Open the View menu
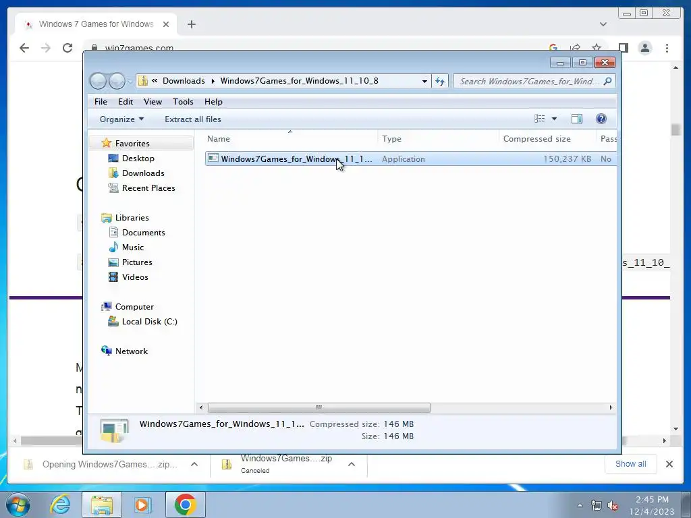This screenshot has width=691, height=518. click(153, 102)
